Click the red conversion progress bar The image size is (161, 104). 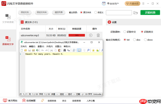pyautogui.click(x=77, y=35)
